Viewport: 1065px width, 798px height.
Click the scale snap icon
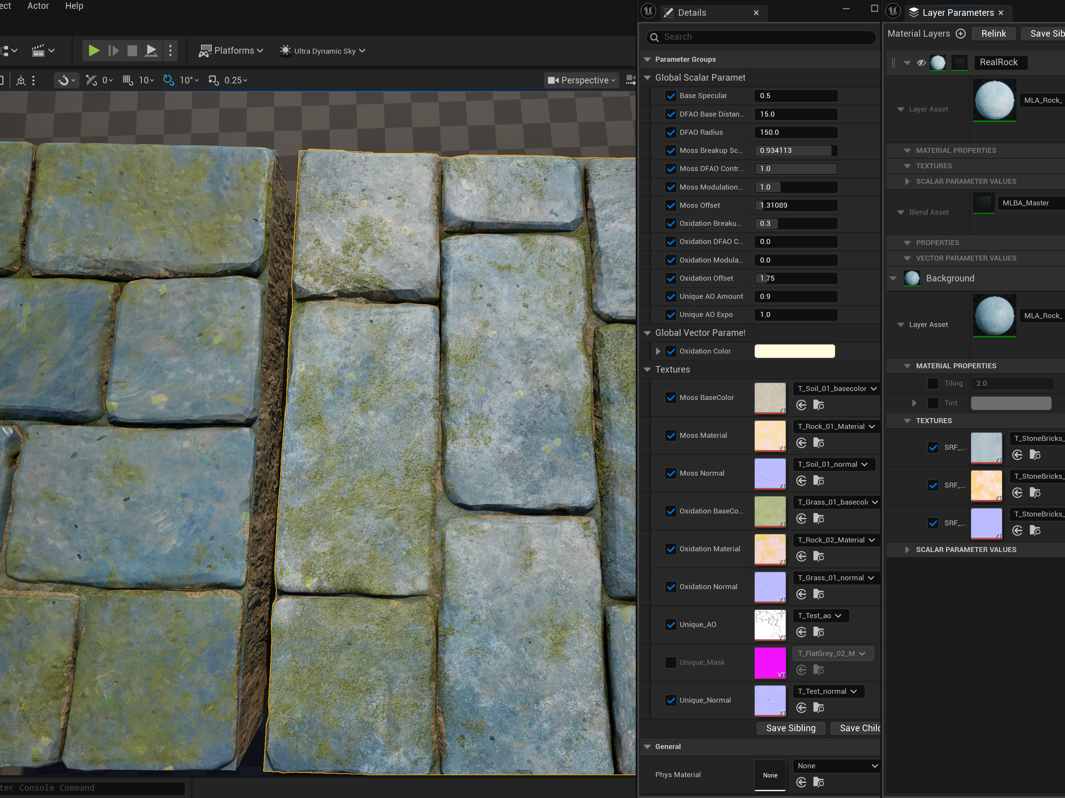pyautogui.click(x=213, y=80)
